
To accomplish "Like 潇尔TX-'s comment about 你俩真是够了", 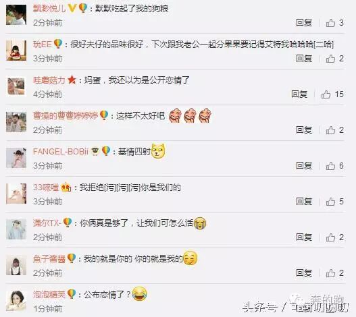I will point(330,237).
